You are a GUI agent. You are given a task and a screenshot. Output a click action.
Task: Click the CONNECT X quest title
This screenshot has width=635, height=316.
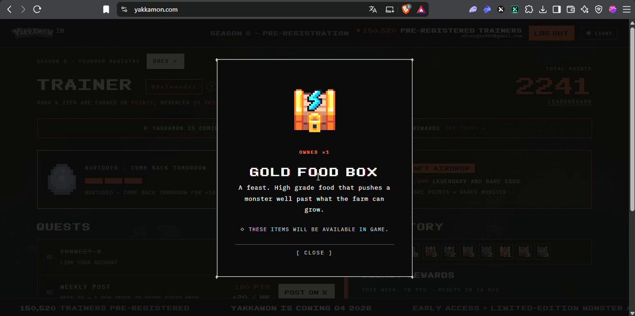81,252
